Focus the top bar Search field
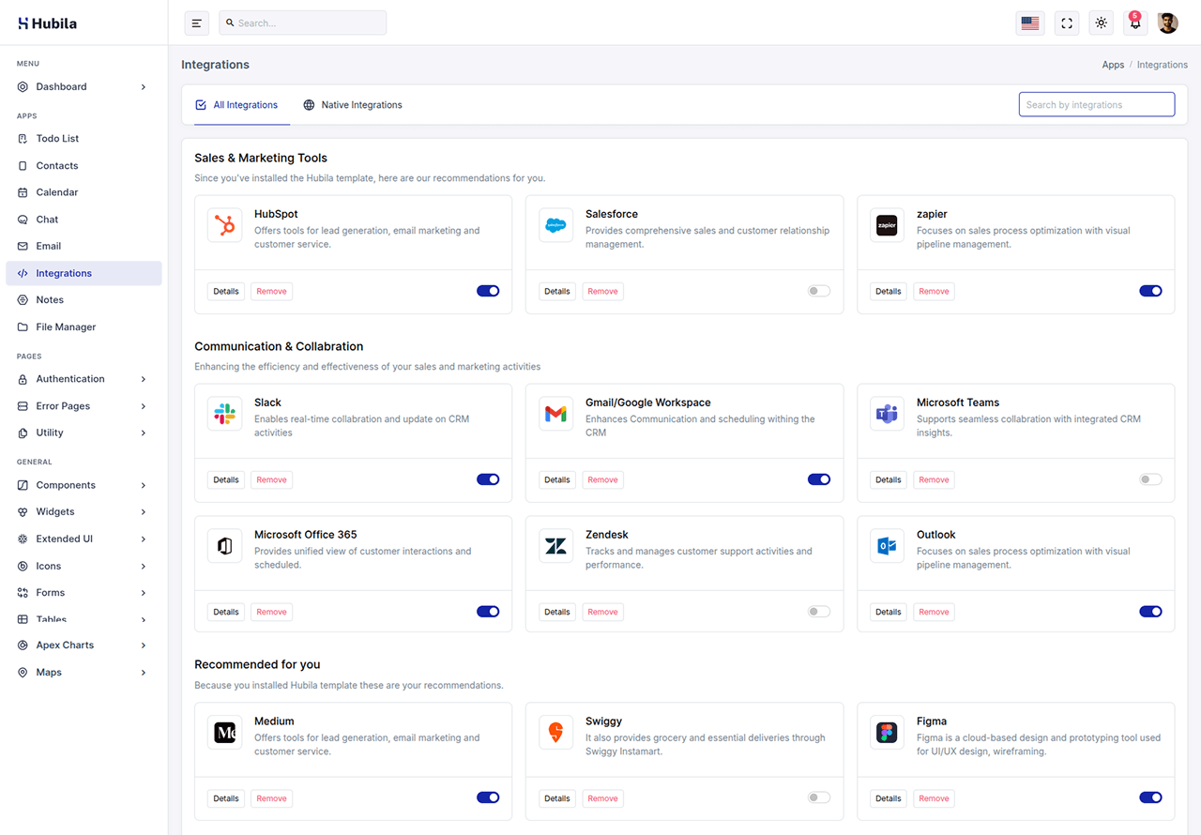The image size is (1201, 835). click(303, 23)
